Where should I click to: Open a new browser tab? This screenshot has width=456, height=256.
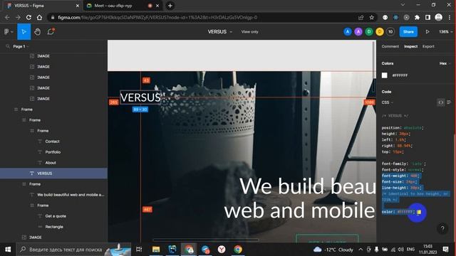tap(170, 6)
